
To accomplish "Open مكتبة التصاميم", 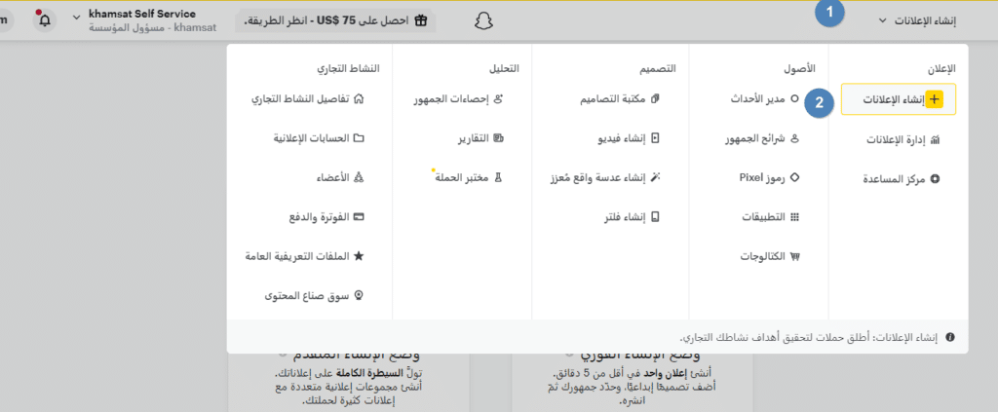I will [620, 99].
